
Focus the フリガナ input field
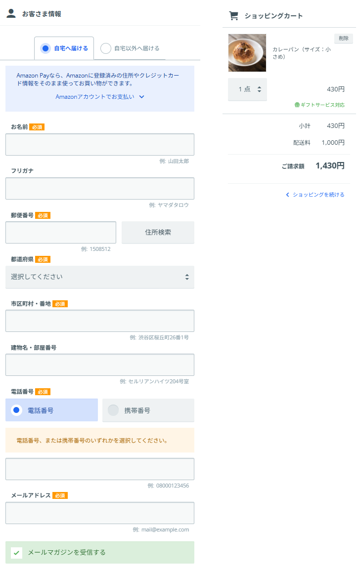point(100,188)
